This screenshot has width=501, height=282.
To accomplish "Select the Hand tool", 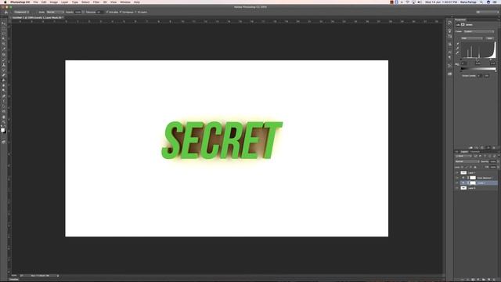I will (4, 117).
